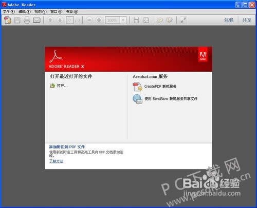The height and width of the screenshot is (208, 257).
Task: Open the 文件 menu
Action: coord(9,12)
